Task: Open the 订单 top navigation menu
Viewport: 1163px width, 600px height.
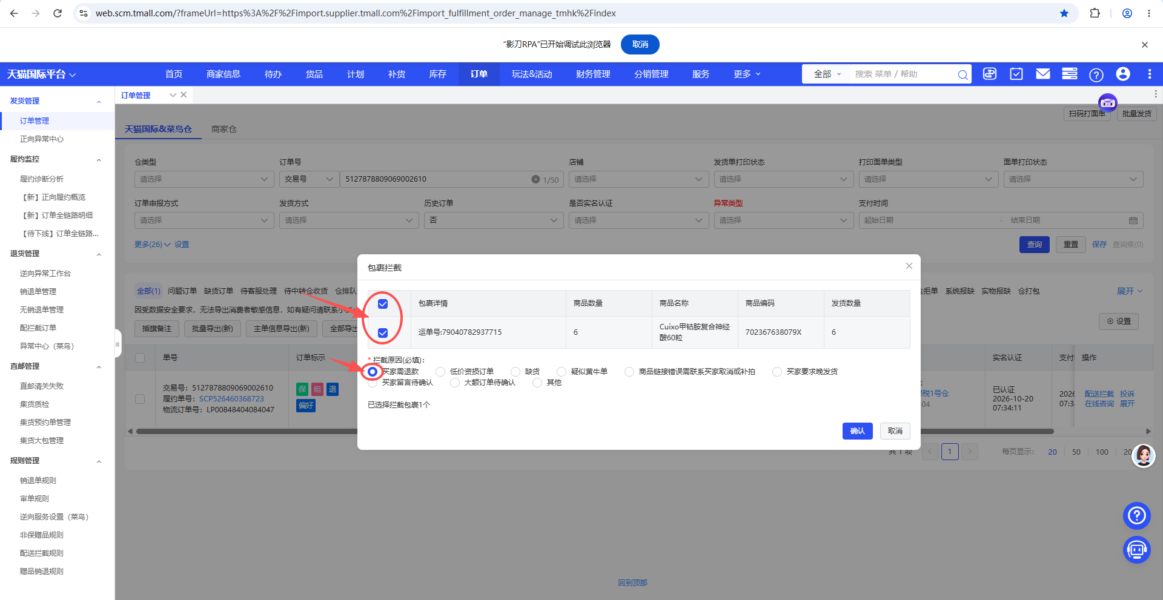Action: 479,74
